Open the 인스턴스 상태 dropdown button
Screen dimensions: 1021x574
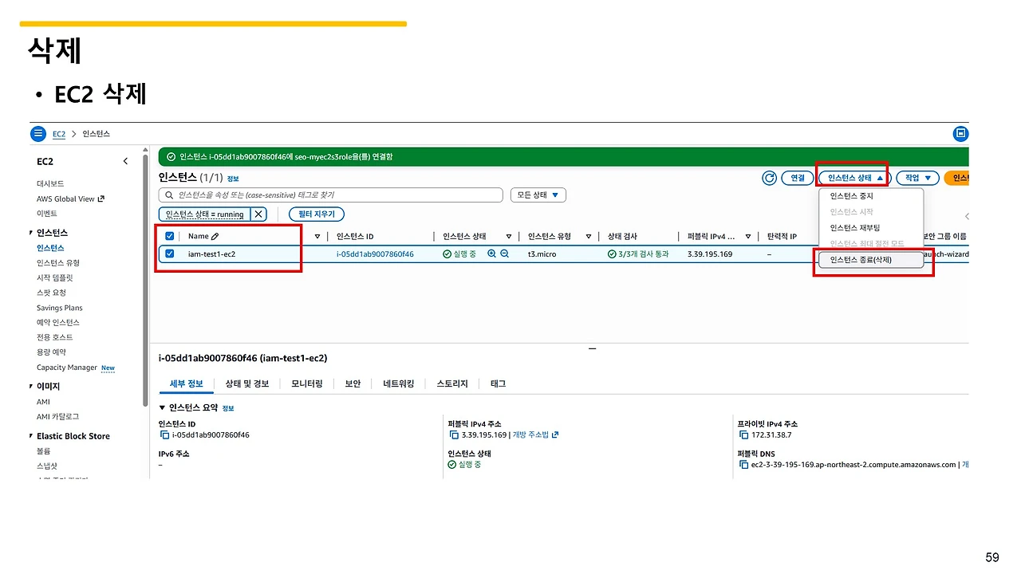tap(855, 178)
